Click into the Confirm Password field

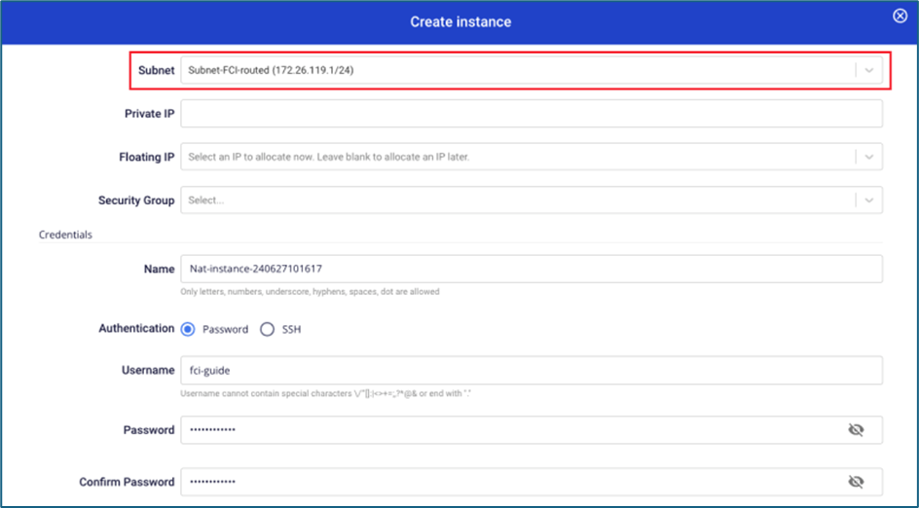[506, 482]
